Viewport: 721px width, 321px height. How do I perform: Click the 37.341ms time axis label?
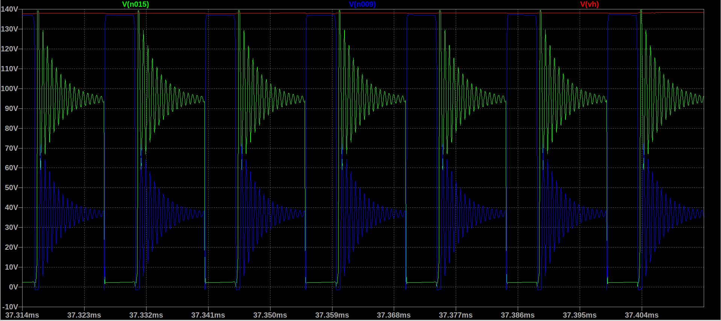pyautogui.click(x=208, y=315)
